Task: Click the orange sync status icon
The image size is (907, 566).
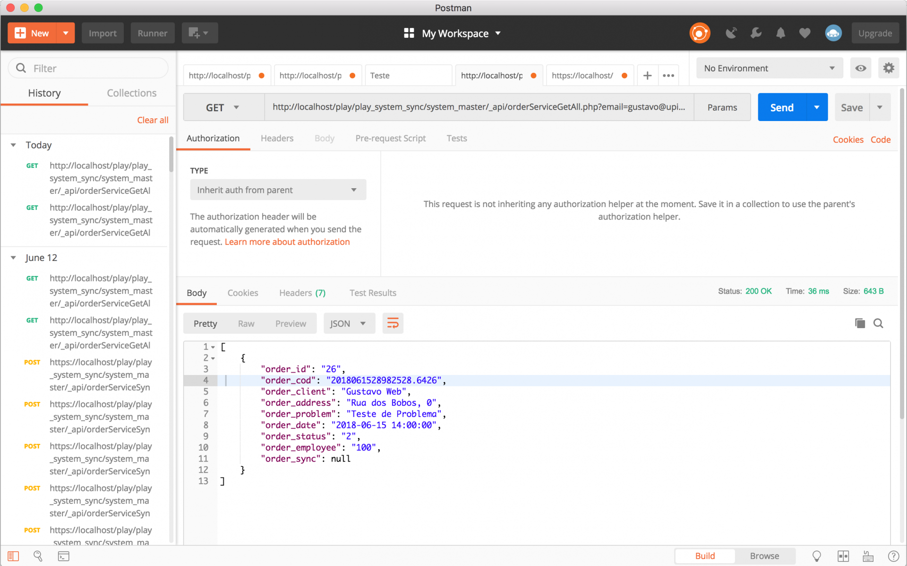Action: pyautogui.click(x=700, y=33)
